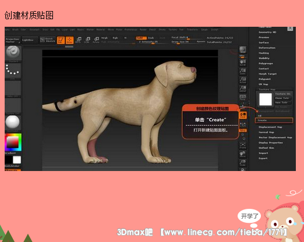Pick the white sphere material
This screenshot has width=304, height=242.
click(13, 122)
